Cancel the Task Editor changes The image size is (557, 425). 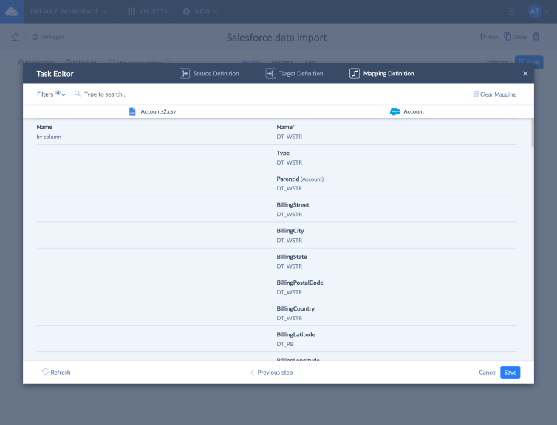point(488,373)
